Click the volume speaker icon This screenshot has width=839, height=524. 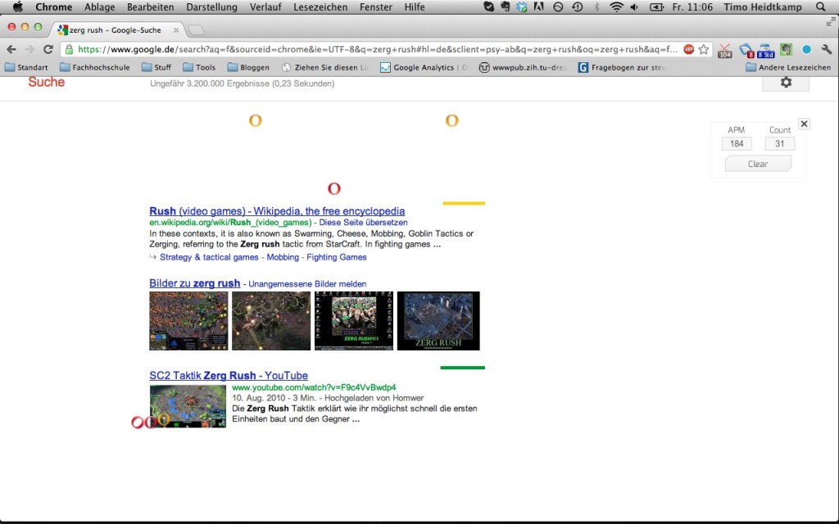coord(634,7)
